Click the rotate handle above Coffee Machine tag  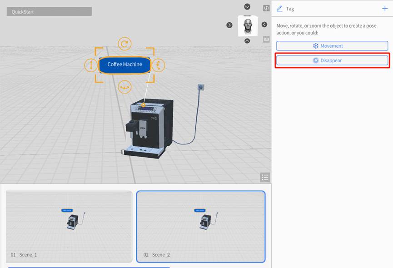coord(124,44)
